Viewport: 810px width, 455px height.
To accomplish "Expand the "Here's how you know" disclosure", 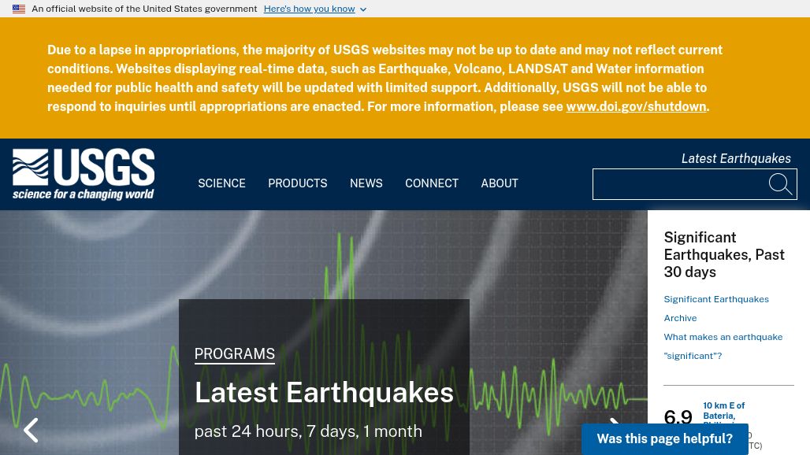I will tap(314, 9).
